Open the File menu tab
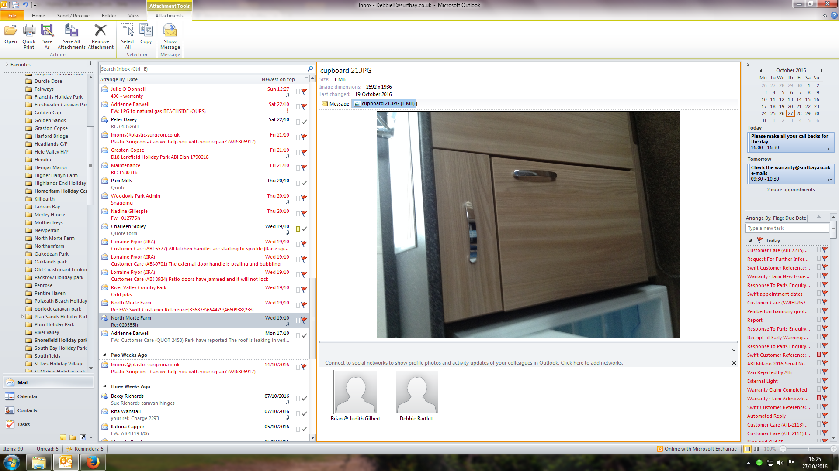Screen dimensions: 839x471 [12, 16]
